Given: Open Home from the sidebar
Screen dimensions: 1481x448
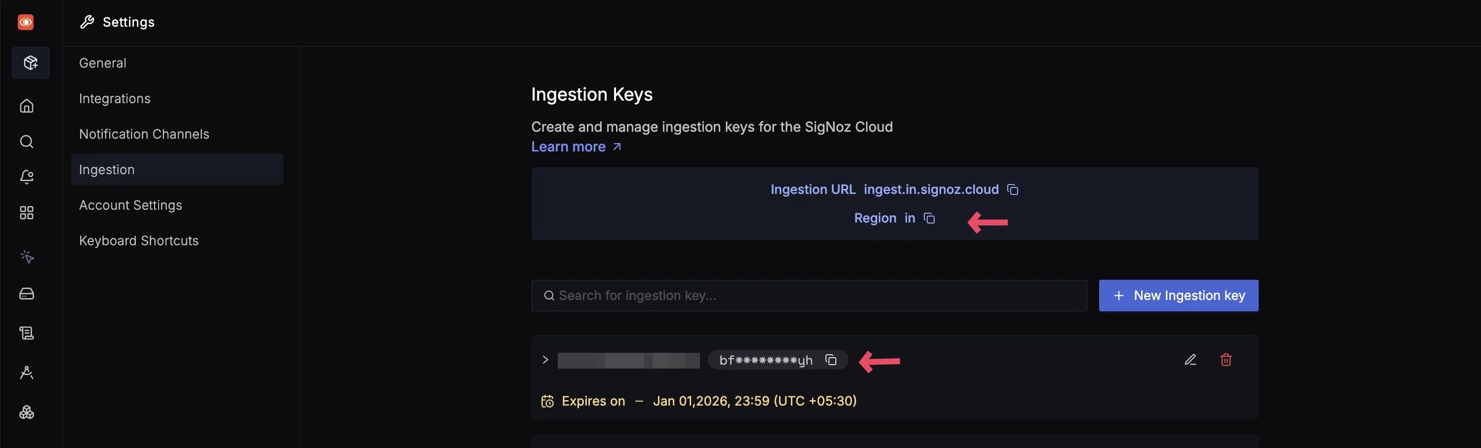Looking at the screenshot, I should pos(27,106).
